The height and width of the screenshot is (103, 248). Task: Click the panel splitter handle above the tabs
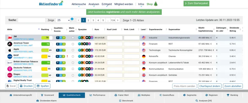click(x=124, y=91)
